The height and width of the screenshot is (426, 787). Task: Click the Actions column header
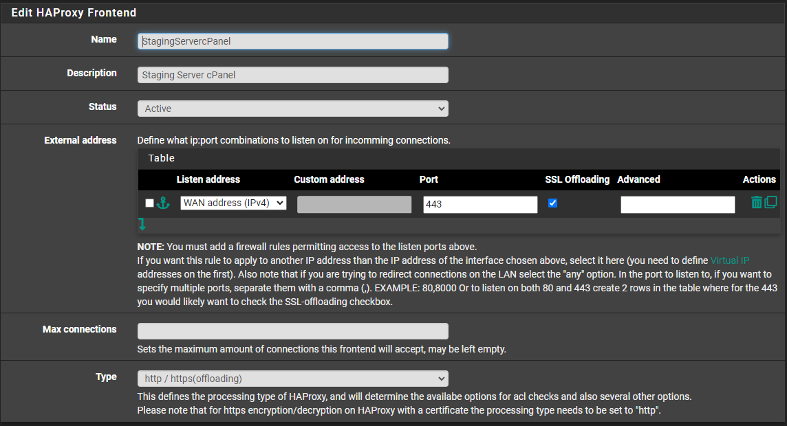click(759, 179)
